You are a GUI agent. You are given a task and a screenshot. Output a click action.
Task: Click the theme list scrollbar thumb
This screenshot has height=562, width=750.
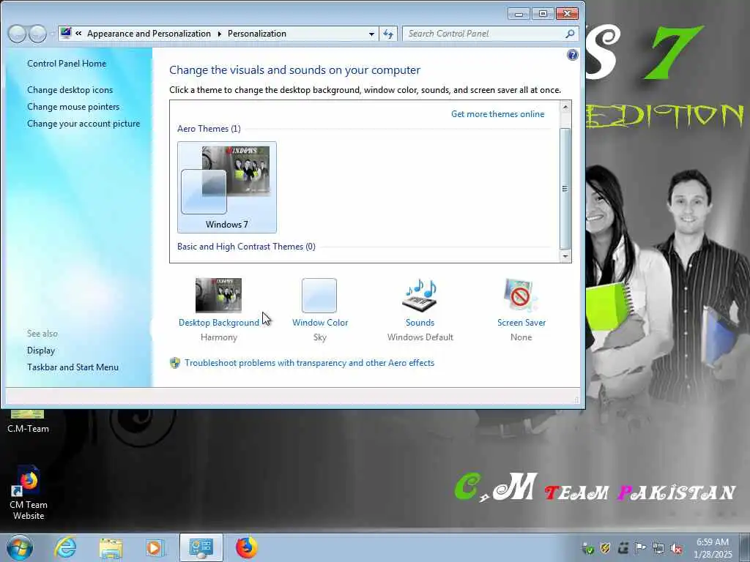(565, 188)
